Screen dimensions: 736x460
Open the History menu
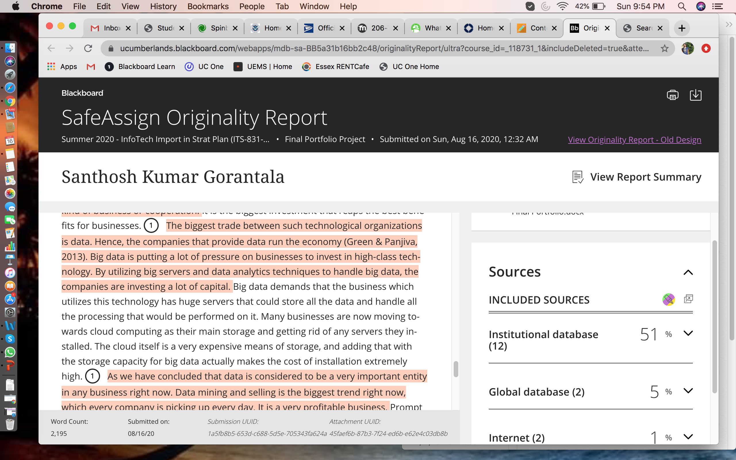click(x=163, y=6)
